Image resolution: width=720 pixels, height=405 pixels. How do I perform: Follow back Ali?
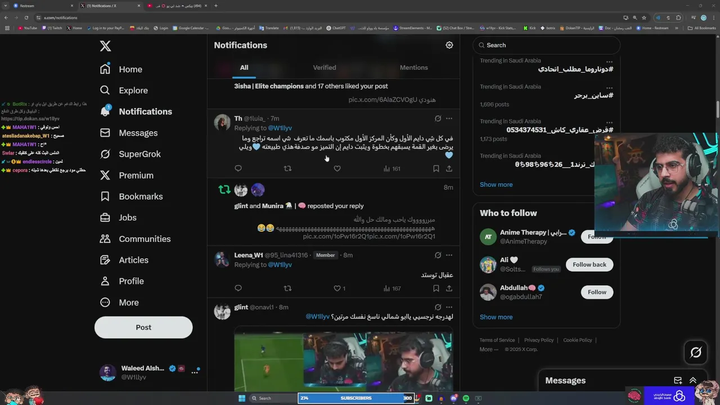[589, 264]
